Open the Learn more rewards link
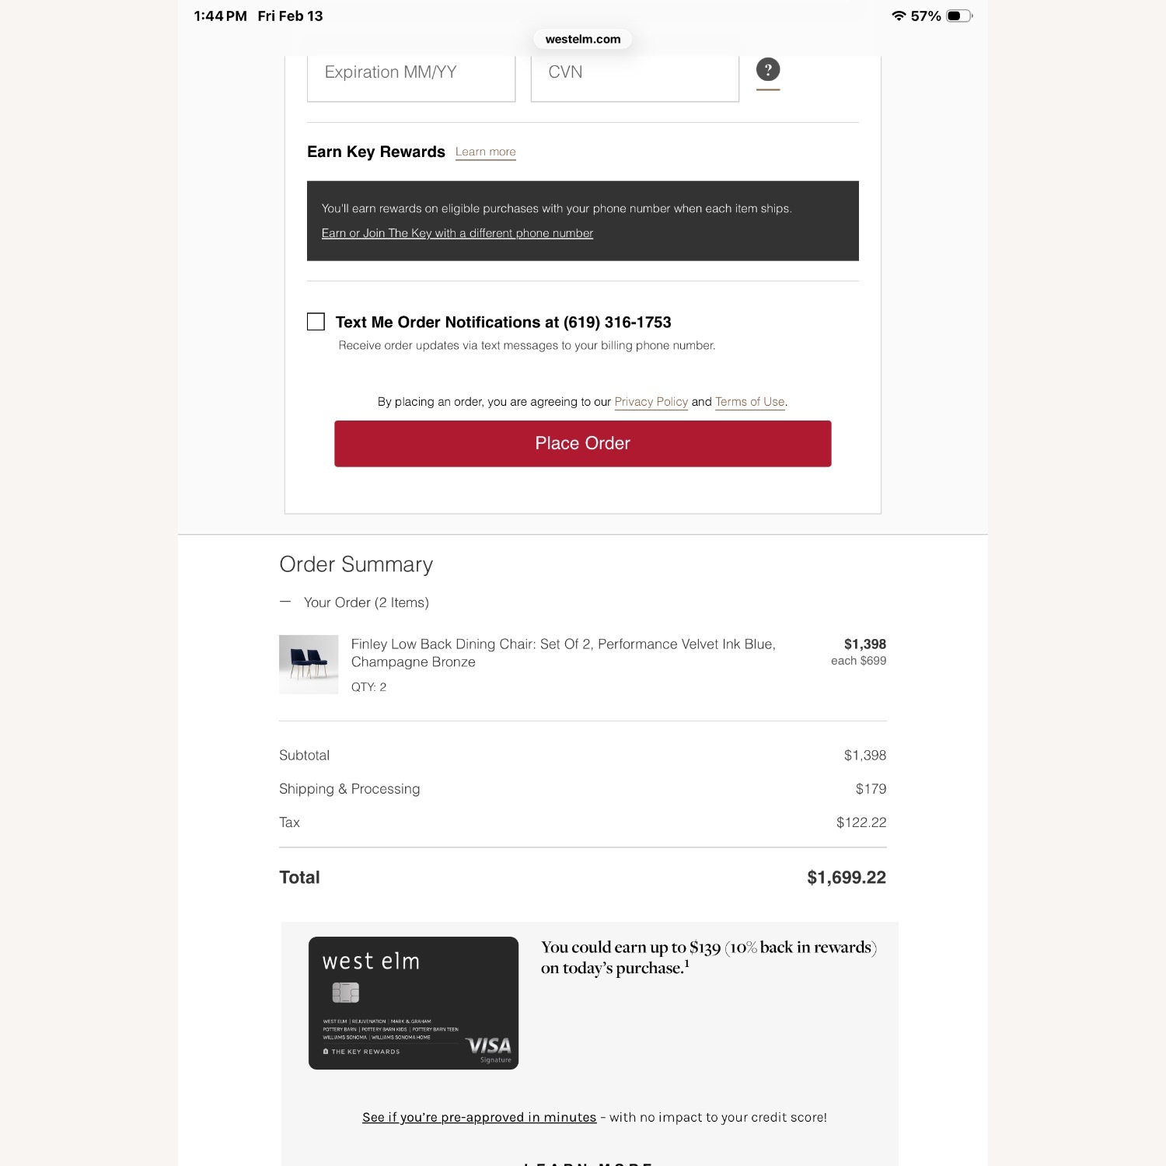 485,152
